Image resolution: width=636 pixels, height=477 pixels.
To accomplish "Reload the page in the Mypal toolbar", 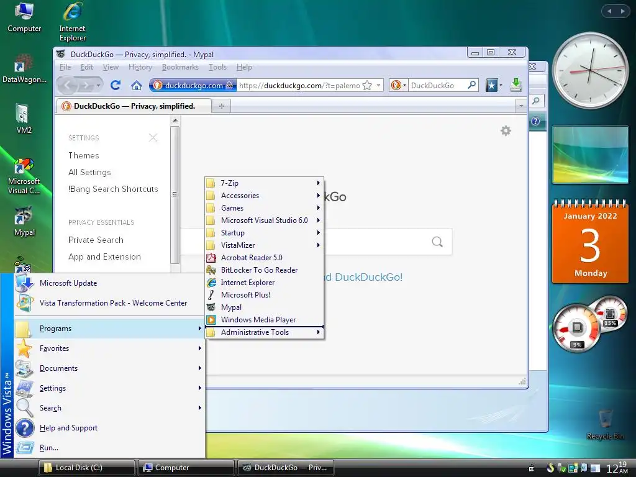I will pos(116,85).
